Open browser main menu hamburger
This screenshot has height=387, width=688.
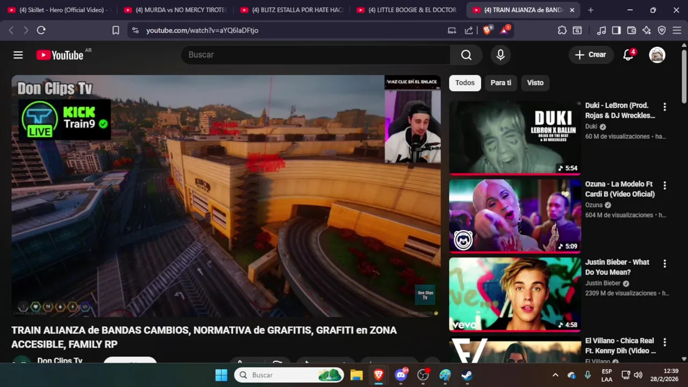pos(677,31)
